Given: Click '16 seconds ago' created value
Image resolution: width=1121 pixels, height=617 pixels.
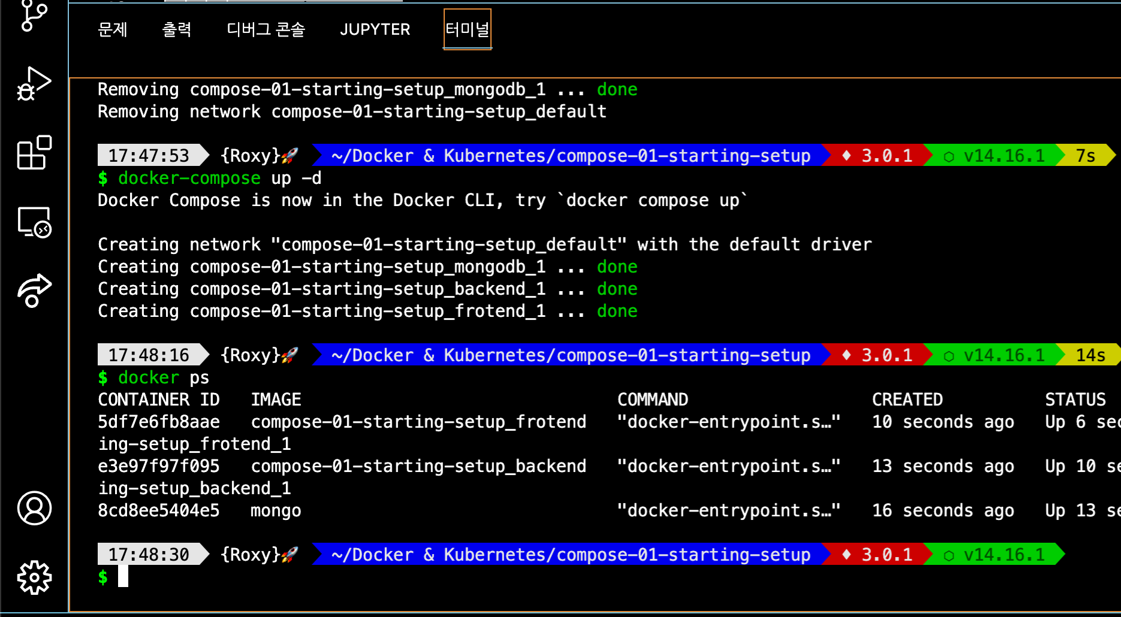Looking at the screenshot, I should coord(943,510).
